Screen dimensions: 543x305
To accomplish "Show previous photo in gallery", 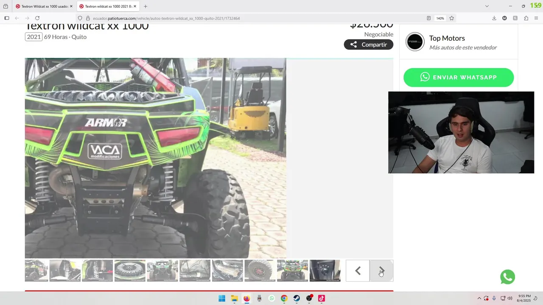I will (358, 271).
